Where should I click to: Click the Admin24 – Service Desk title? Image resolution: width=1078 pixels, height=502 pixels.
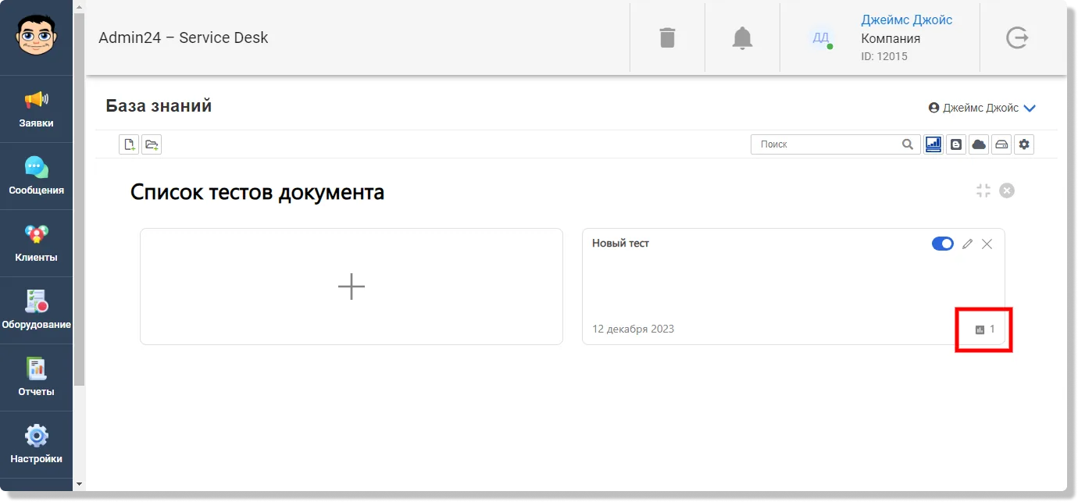[184, 37]
